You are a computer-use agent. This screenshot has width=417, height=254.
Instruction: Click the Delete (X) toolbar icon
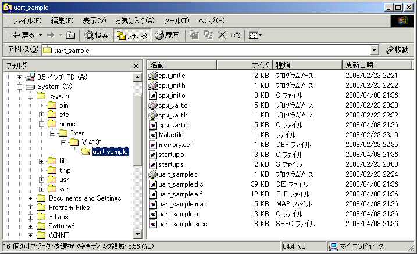[222, 35]
